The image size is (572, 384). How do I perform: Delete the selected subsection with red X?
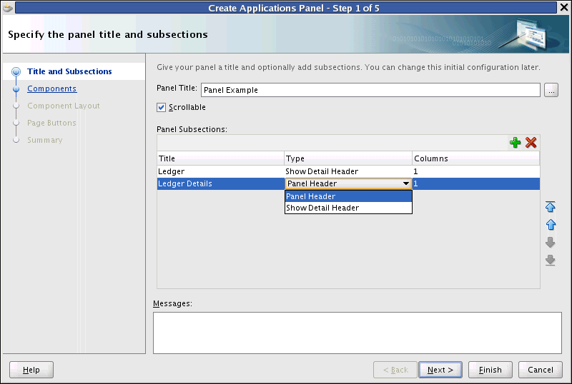(x=531, y=143)
